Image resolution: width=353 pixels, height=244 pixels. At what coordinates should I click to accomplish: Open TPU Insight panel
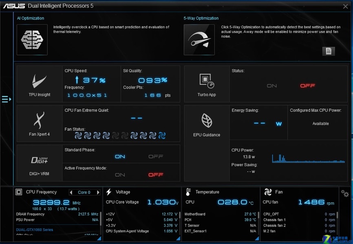point(40,84)
